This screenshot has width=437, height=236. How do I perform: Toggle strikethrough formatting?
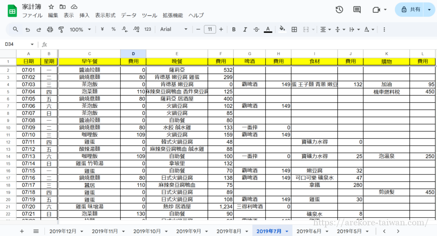(x=256, y=29)
